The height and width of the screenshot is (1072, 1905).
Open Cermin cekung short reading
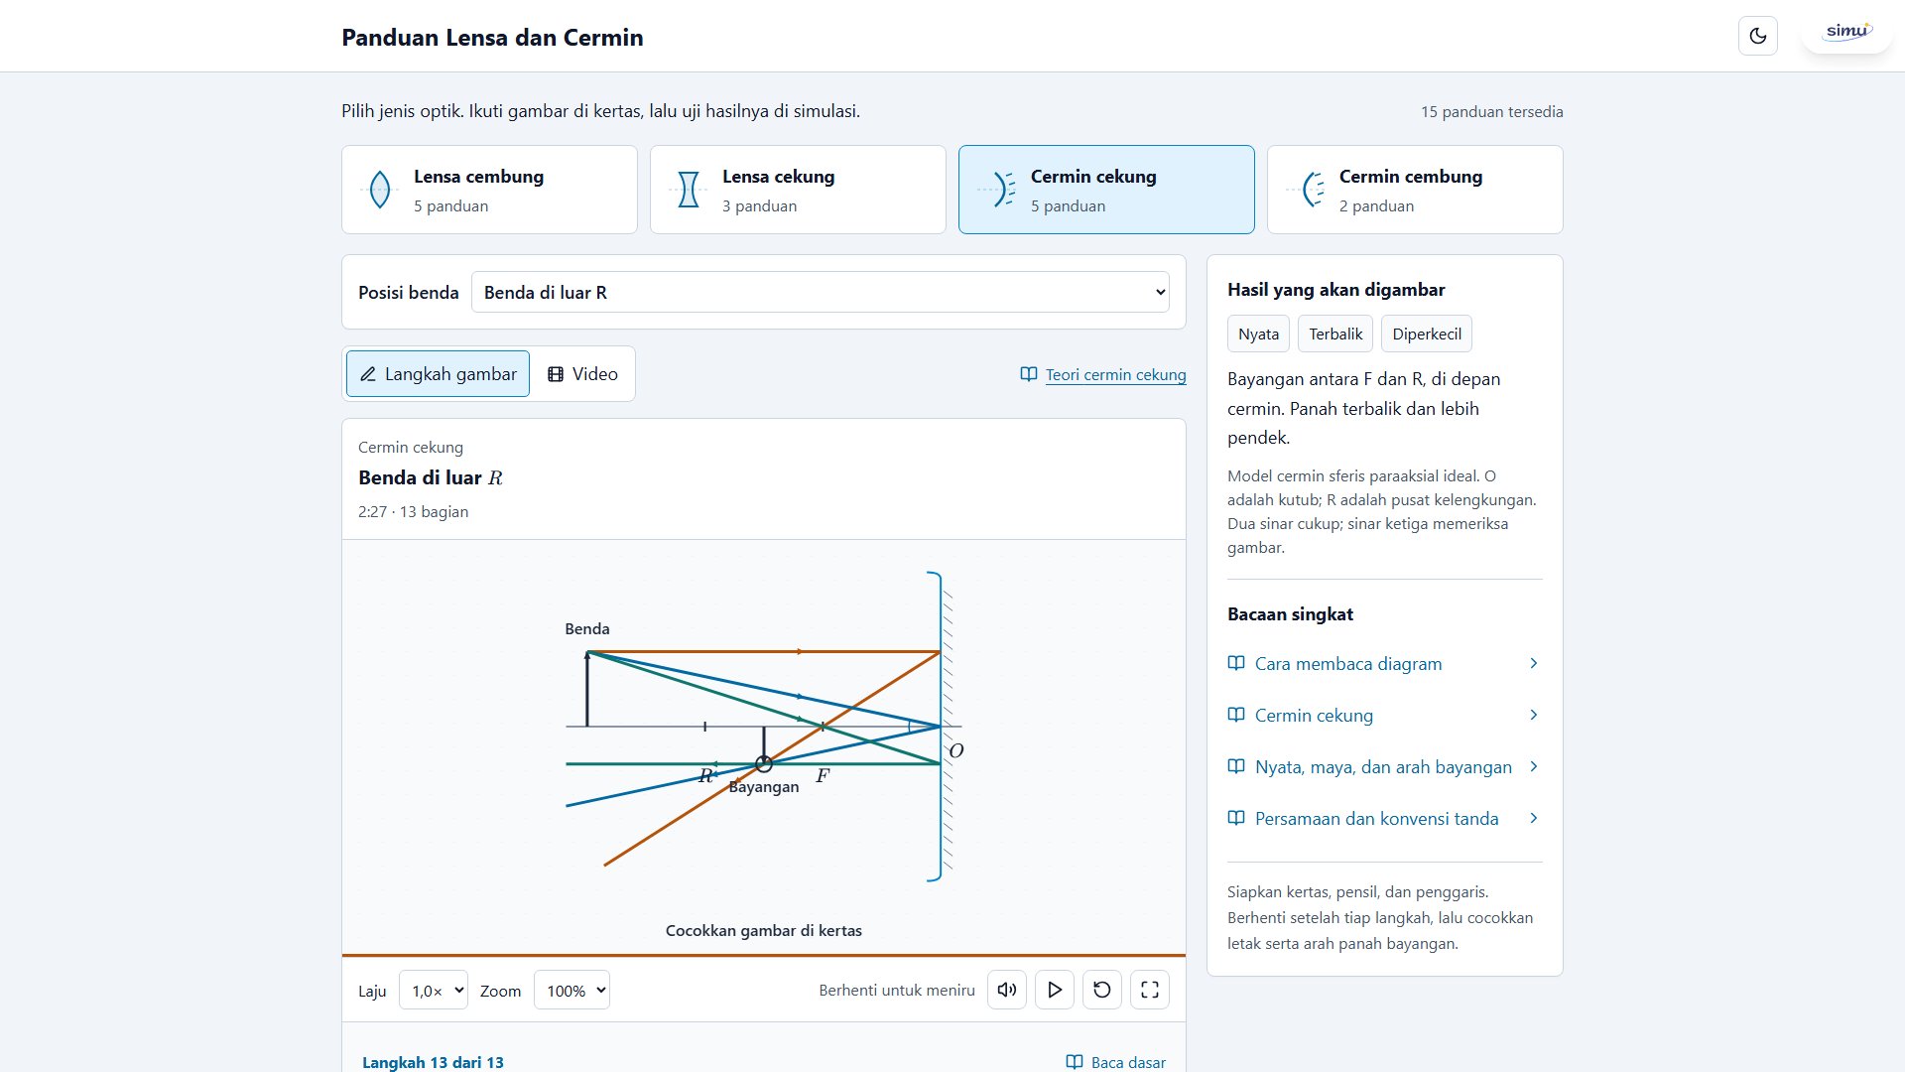(1384, 715)
